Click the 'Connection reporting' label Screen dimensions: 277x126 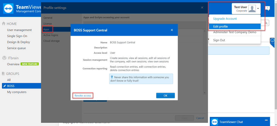[95, 69]
